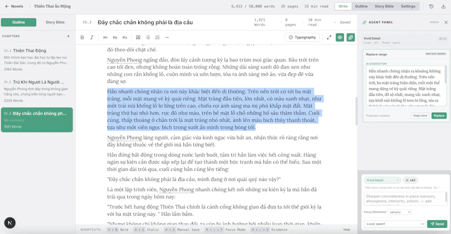Open chapter 1 Thiên Thai Động
The width and height of the screenshot is (451, 234).
pos(37,60)
